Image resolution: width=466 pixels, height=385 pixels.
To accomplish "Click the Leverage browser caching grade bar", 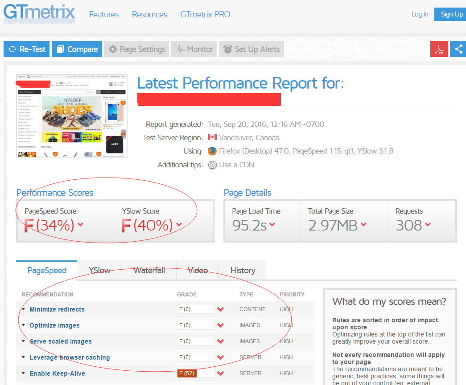I will [196, 357].
